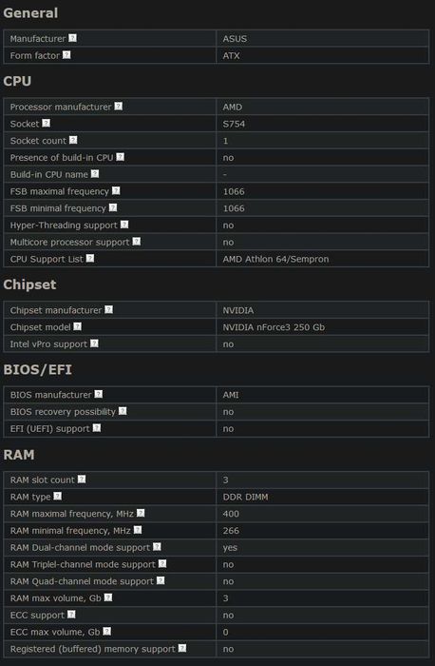
Task: Click the EFI (UEFI) support help icon
Action: tap(97, 428)
